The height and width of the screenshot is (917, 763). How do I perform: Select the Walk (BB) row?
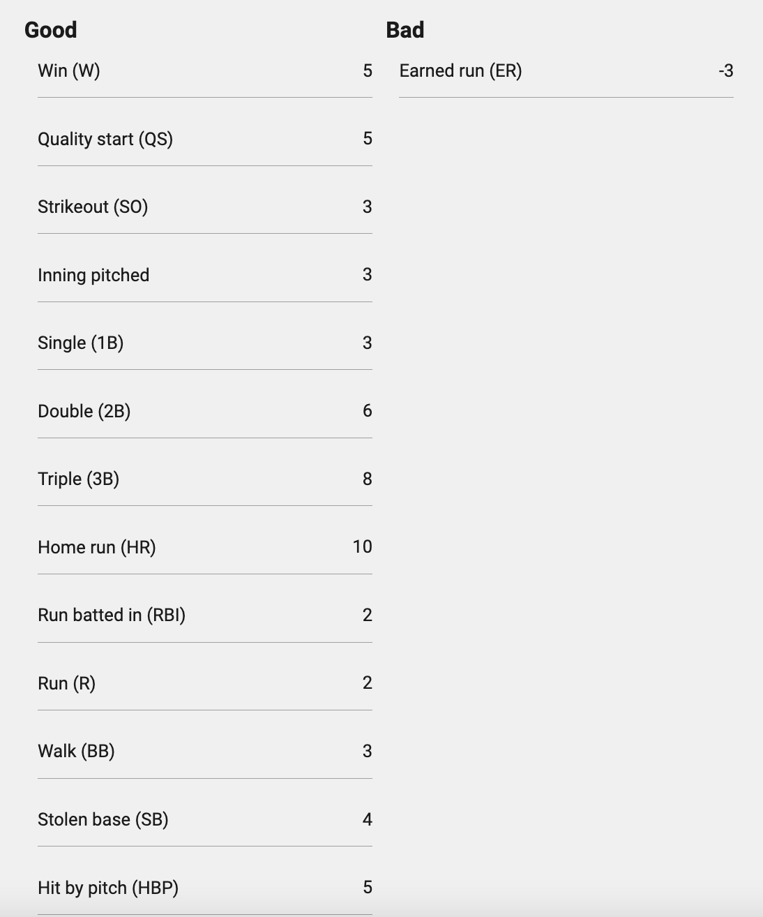[204, 752]
